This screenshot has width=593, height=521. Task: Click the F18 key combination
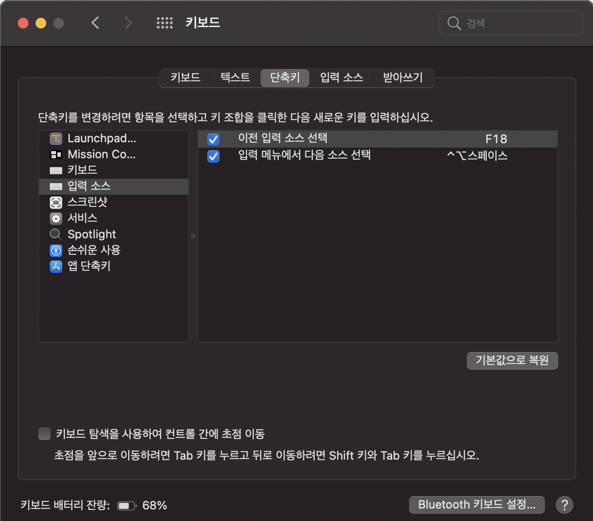496,139
